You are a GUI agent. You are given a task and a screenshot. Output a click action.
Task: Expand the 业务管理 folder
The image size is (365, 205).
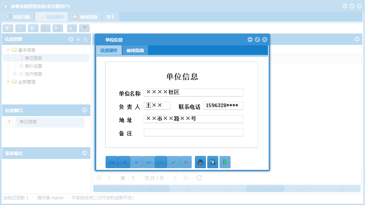point(7,82)
